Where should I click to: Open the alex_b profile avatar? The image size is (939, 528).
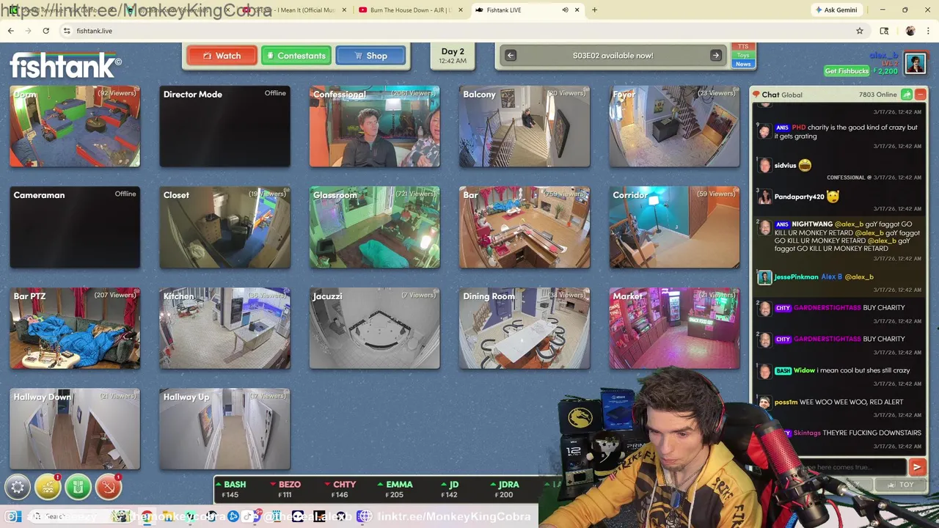pyautogui.click(x=915, y=63)
